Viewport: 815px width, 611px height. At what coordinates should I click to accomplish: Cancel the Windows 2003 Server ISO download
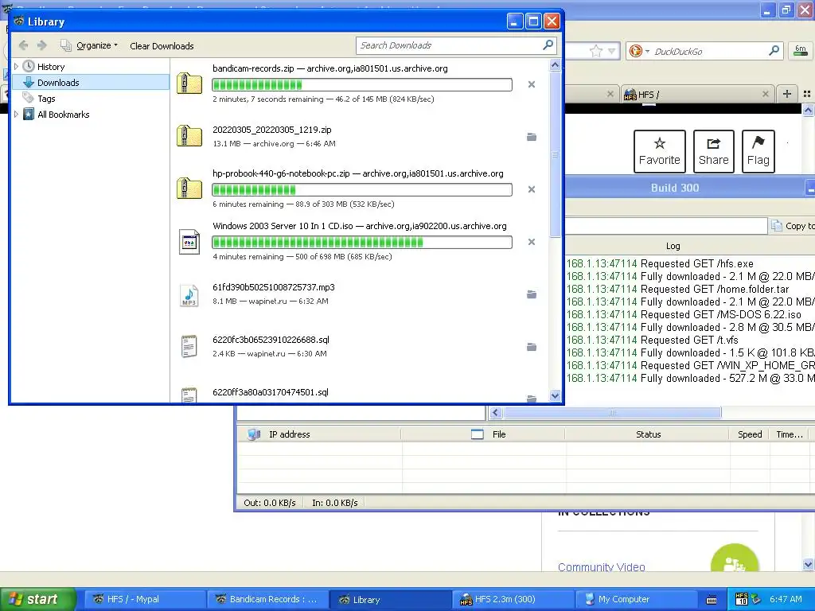point(531,242)
